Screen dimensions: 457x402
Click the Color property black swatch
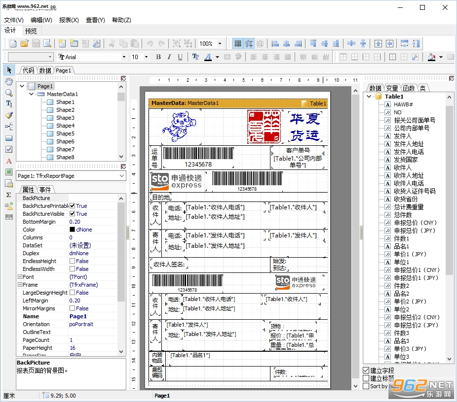[x=72, y=230]
